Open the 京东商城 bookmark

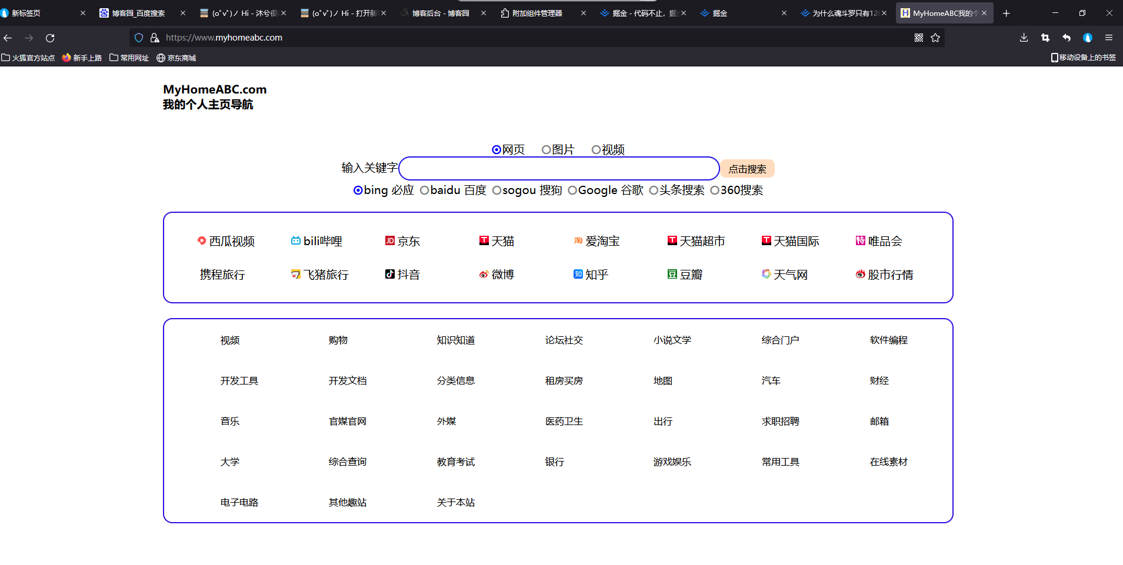[176, 58]
